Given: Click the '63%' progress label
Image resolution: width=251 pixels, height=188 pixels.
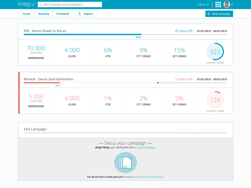Looking at the screenshot, I should click(x=138, y=37).
